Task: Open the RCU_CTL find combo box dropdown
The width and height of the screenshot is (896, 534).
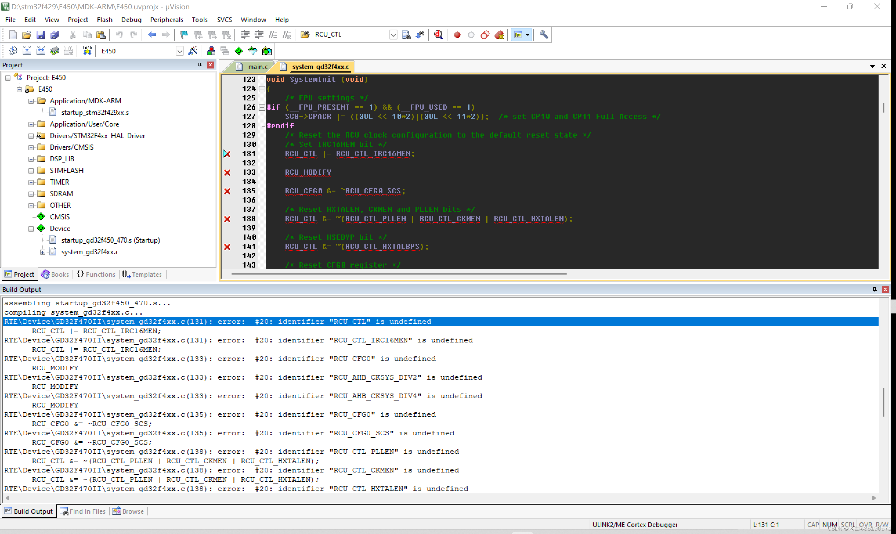Action: click(393, 35)
